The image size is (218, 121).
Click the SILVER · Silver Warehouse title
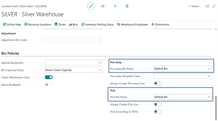tap(32, 14)
